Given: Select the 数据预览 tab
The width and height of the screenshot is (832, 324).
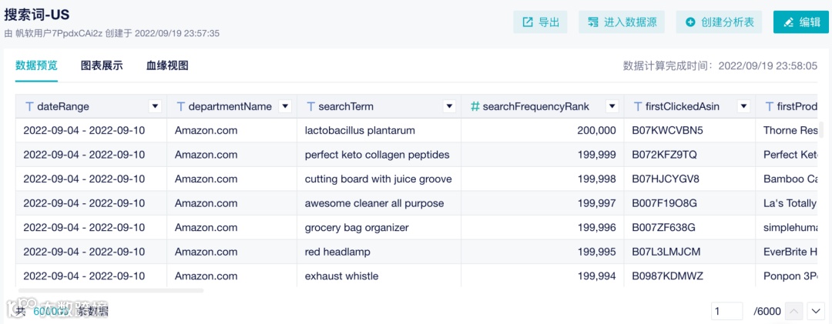Looking at the screenshot, I should pyautogui.click(x=36, y=65).
